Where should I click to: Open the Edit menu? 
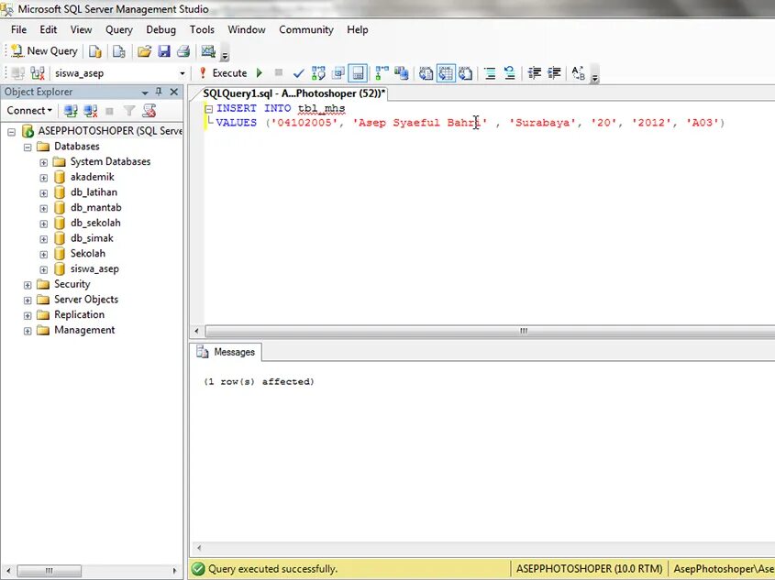(49, 29)
